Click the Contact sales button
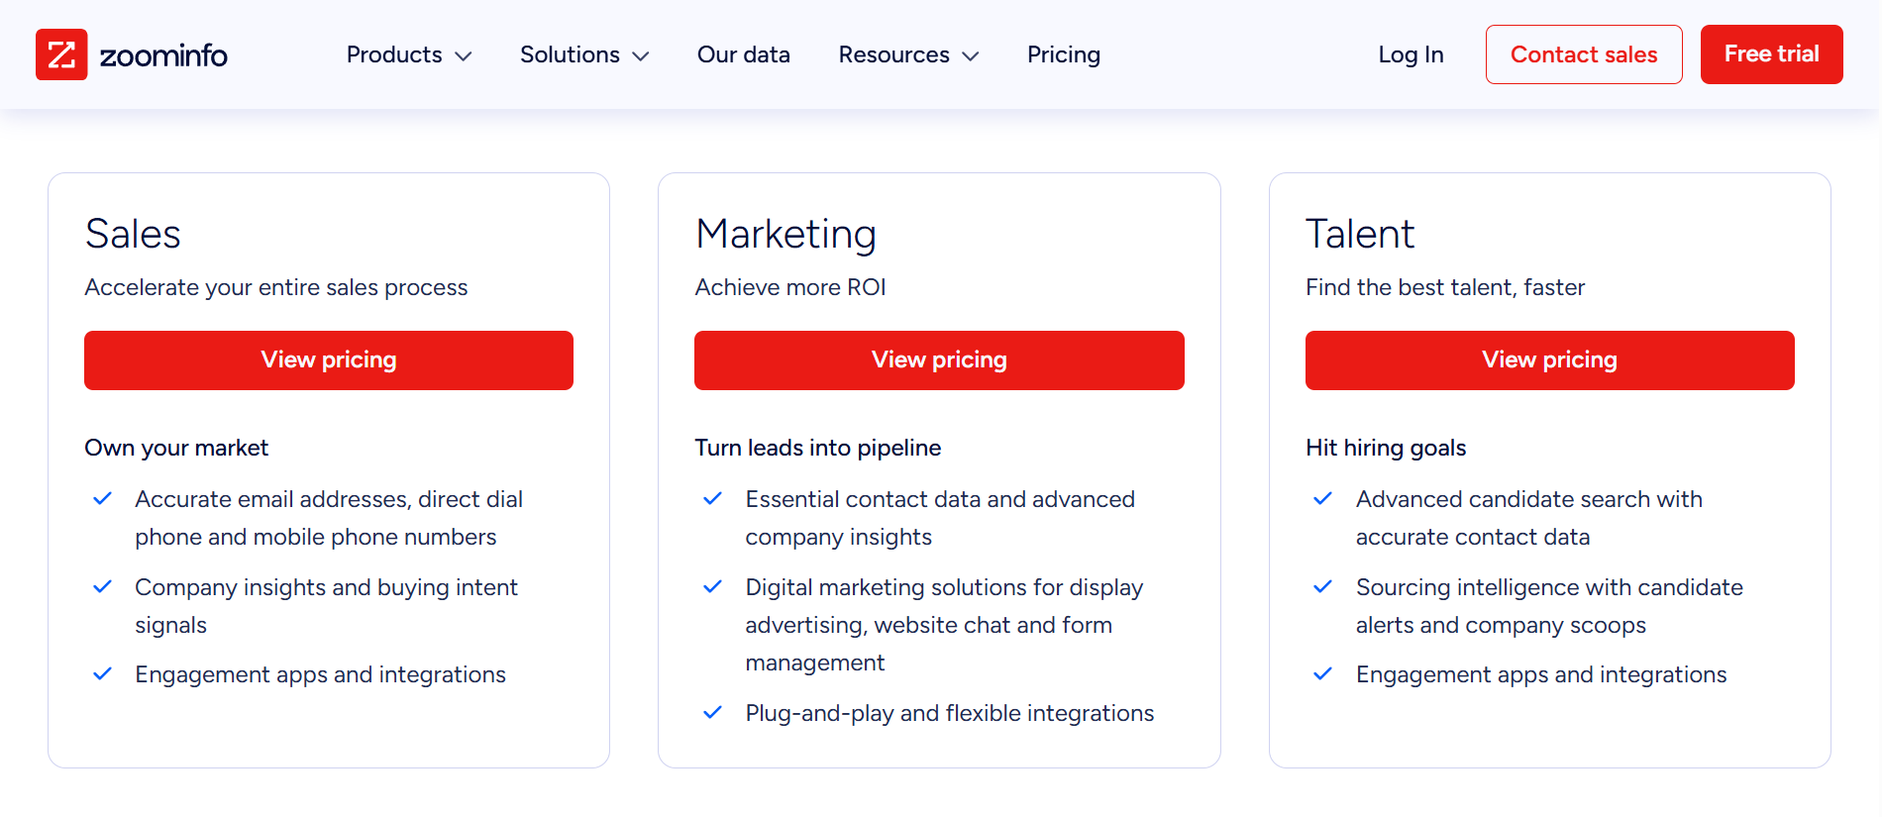 point(1584,54)
